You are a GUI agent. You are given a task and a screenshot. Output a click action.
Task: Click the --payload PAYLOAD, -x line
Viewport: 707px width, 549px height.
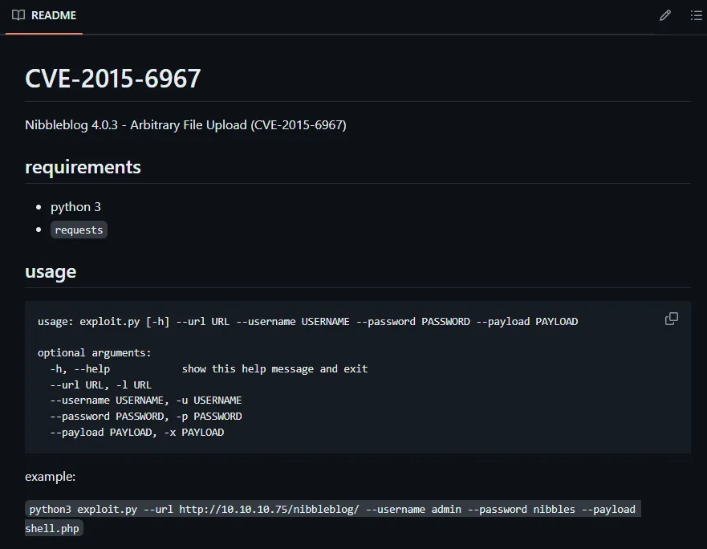pos(136,432)
